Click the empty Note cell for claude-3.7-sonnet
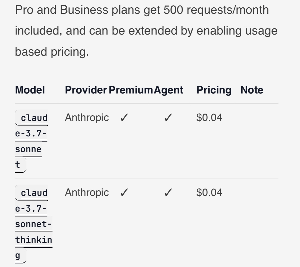The width and height of the screenshot is (300, 267). (x=260, y=141)
